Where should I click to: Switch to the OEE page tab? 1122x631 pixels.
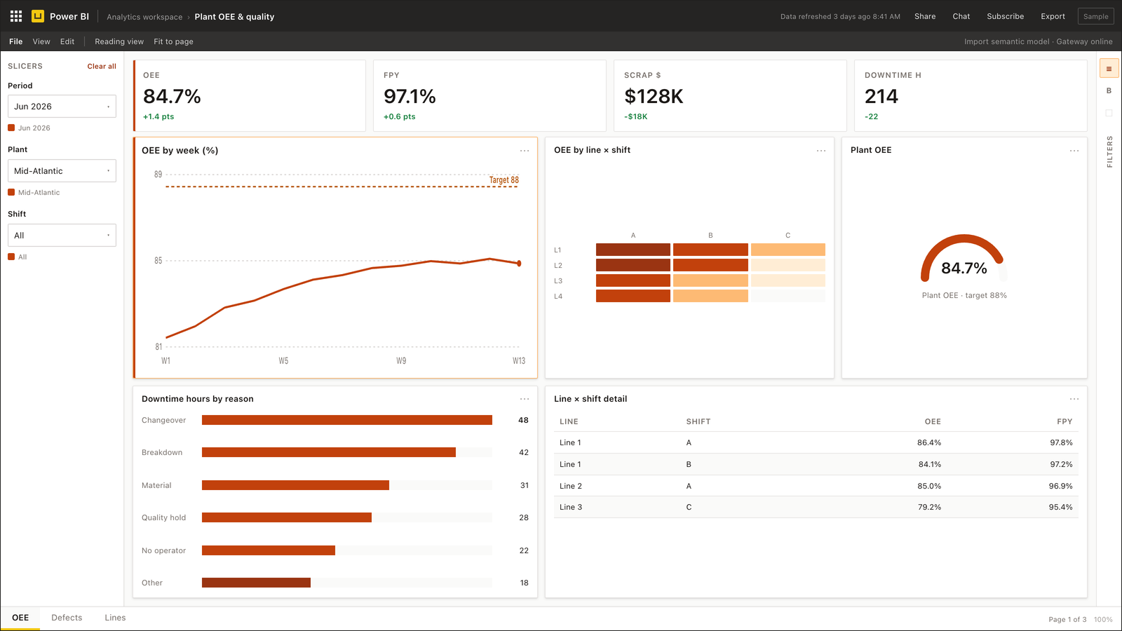tap(20, 618)
